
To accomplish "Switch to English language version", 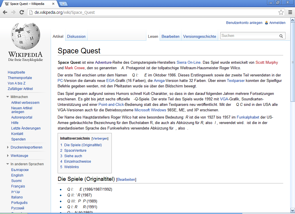I will [17, 175].
